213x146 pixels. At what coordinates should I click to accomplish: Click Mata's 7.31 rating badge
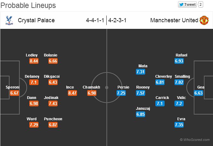coord(140,72)
